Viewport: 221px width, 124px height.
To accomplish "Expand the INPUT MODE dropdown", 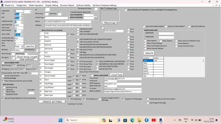I will pos(22,31).
